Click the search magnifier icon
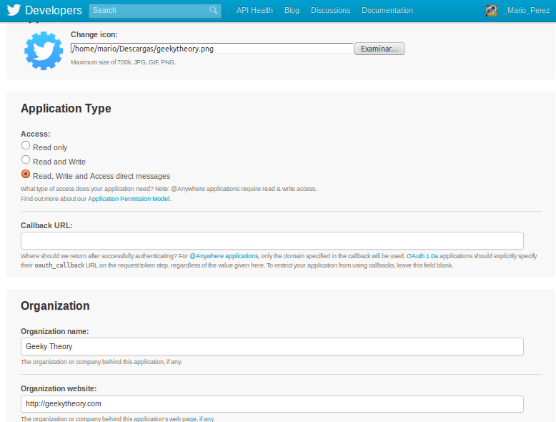The image size is (556, 422). (x=213, y=10)
